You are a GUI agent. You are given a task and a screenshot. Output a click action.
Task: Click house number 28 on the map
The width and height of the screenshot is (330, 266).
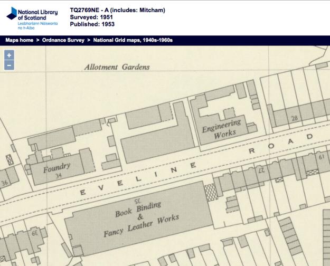[293, 118]
